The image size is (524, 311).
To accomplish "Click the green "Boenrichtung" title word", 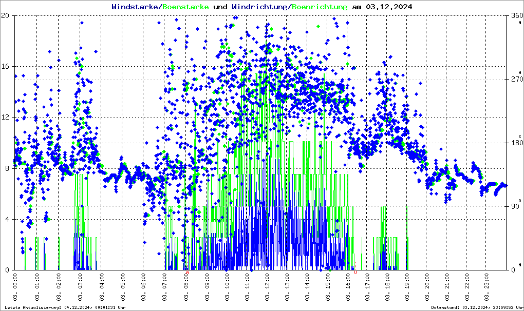I will (x=320, y=7).
